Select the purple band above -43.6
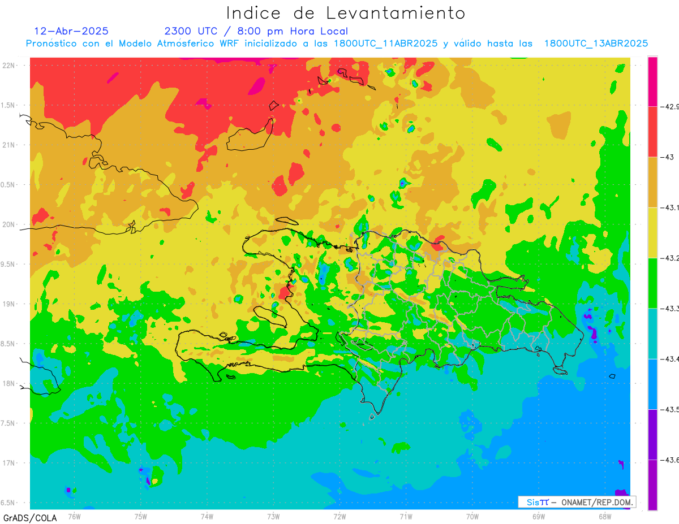Image resolution: width=679 pixels, height=524 pixels. coord(652,434)
